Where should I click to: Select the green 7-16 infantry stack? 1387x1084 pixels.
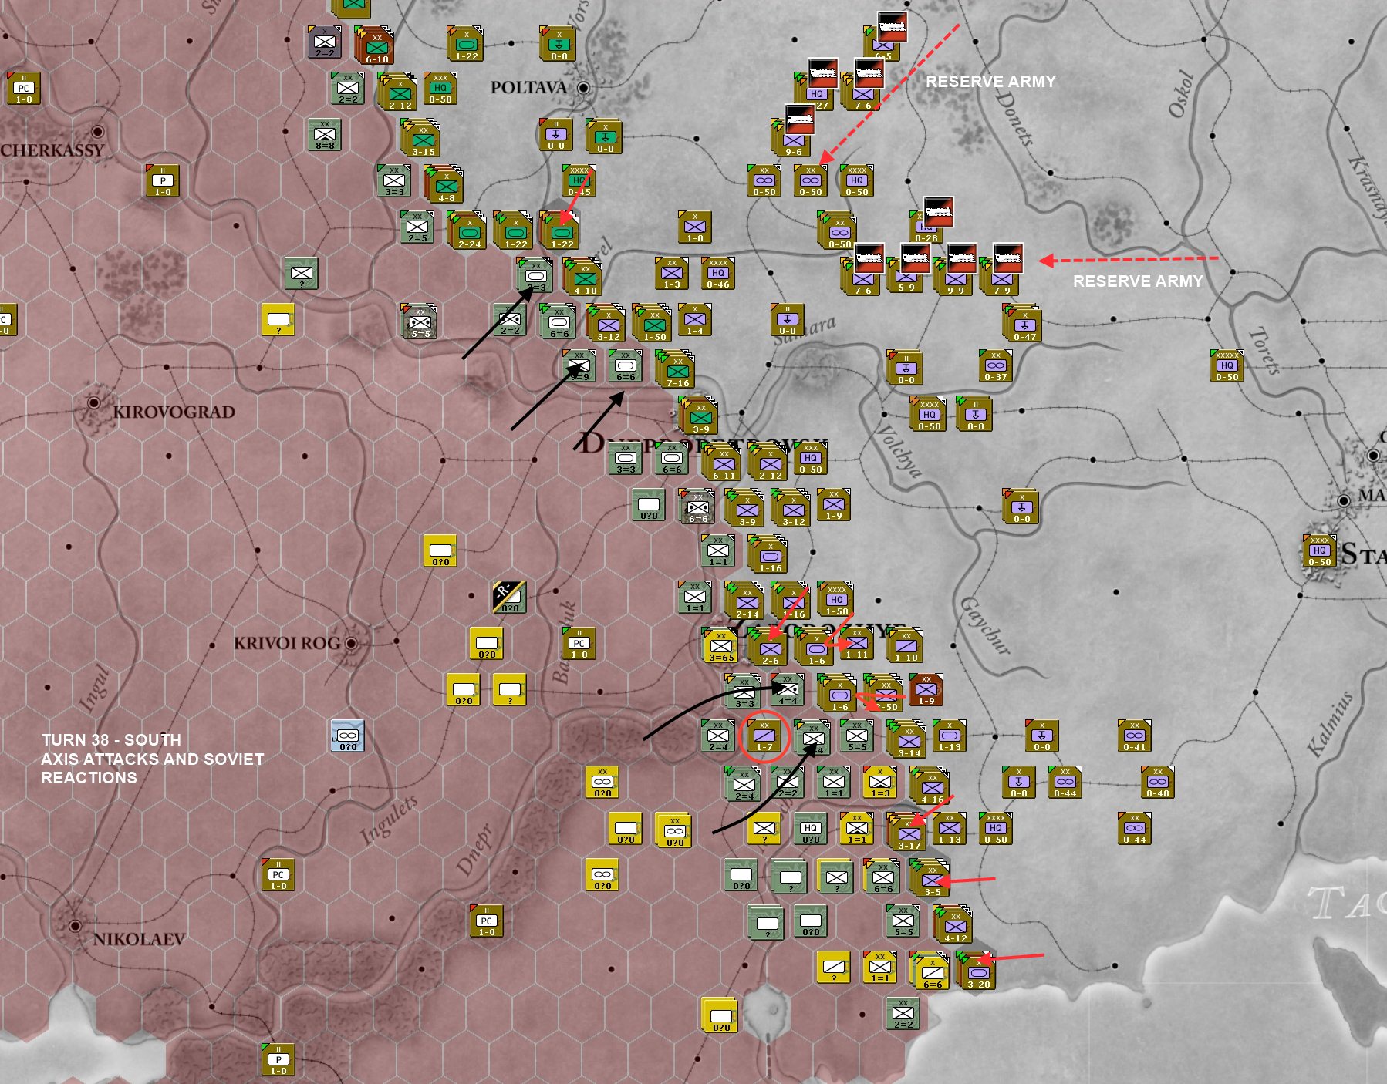click(x=677, y=370)
